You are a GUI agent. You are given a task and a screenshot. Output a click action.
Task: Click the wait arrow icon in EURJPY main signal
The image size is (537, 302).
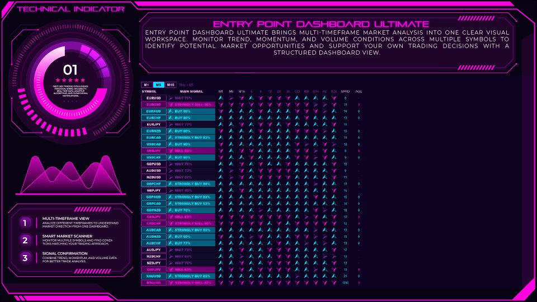pos(171,124)
